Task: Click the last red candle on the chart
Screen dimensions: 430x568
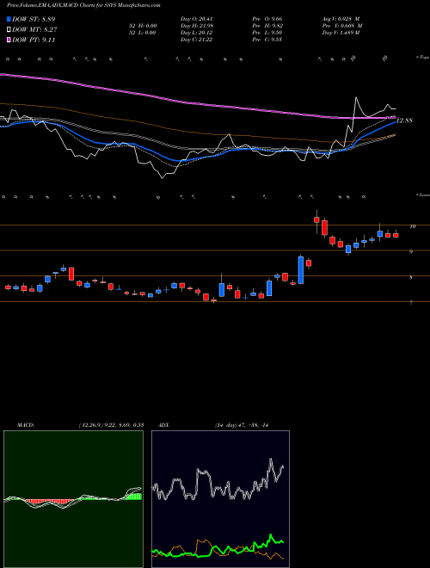Action: (x=396, y=235)
